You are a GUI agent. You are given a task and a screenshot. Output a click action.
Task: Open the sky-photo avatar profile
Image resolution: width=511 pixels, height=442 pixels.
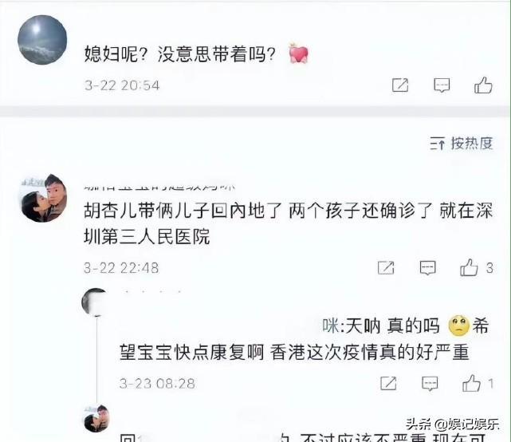click(x=42, y=40)
